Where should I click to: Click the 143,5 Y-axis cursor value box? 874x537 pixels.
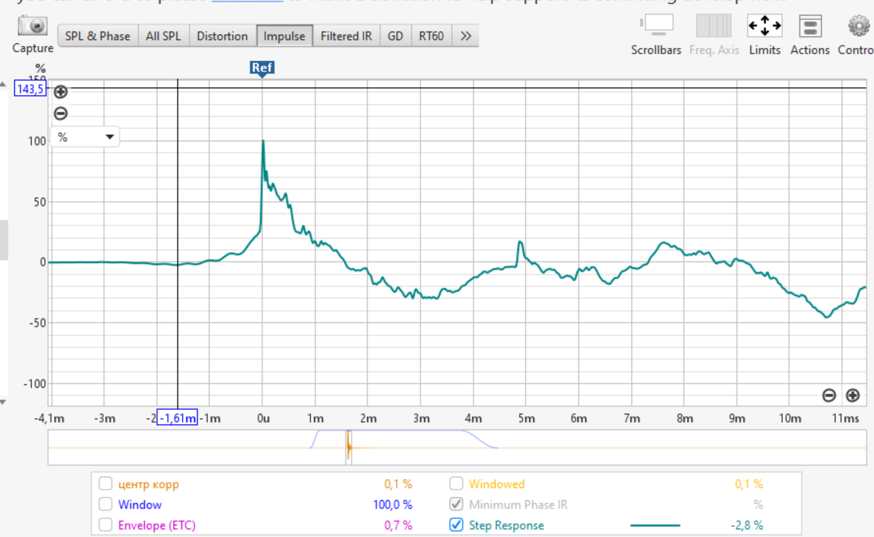pos(30,89)
